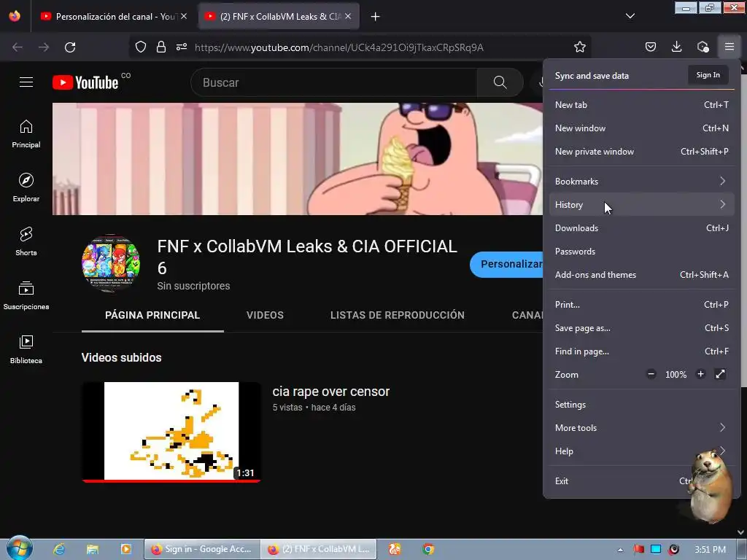
Task: Switch to Personalización del canal browser tab
Action: [x=113, y=16]
